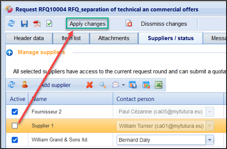
Task: Export request as PDF icon
Action: click(37, 24)
